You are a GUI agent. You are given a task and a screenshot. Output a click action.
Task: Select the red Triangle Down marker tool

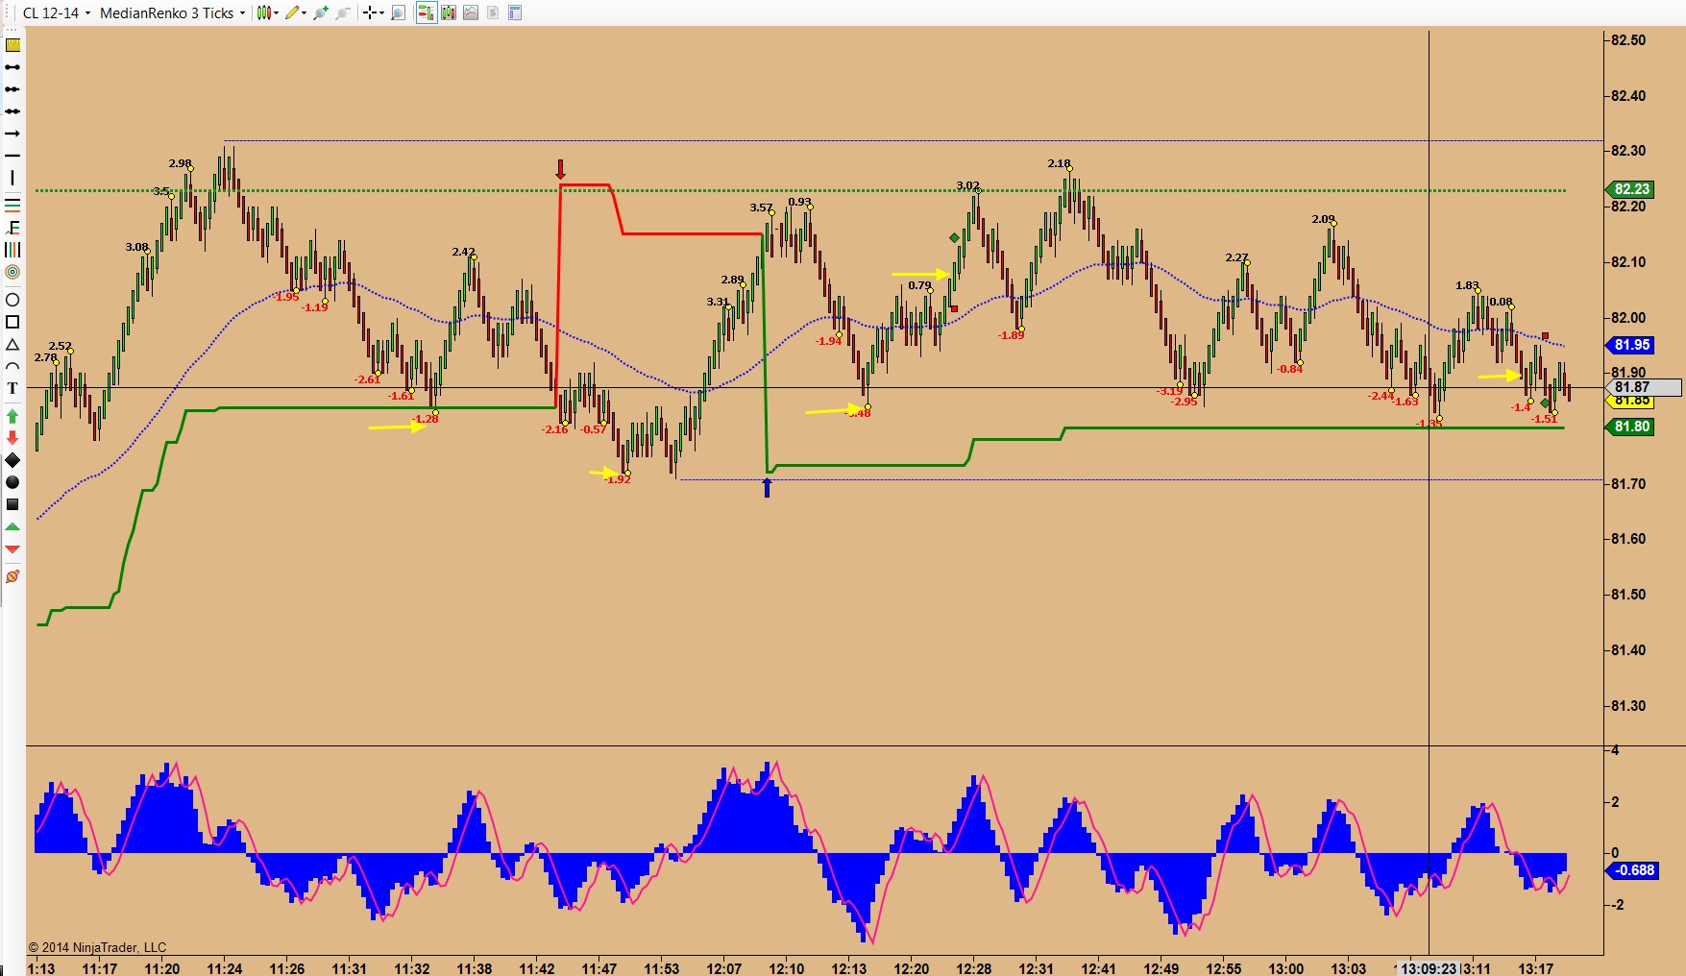click(x=12, y=549)
